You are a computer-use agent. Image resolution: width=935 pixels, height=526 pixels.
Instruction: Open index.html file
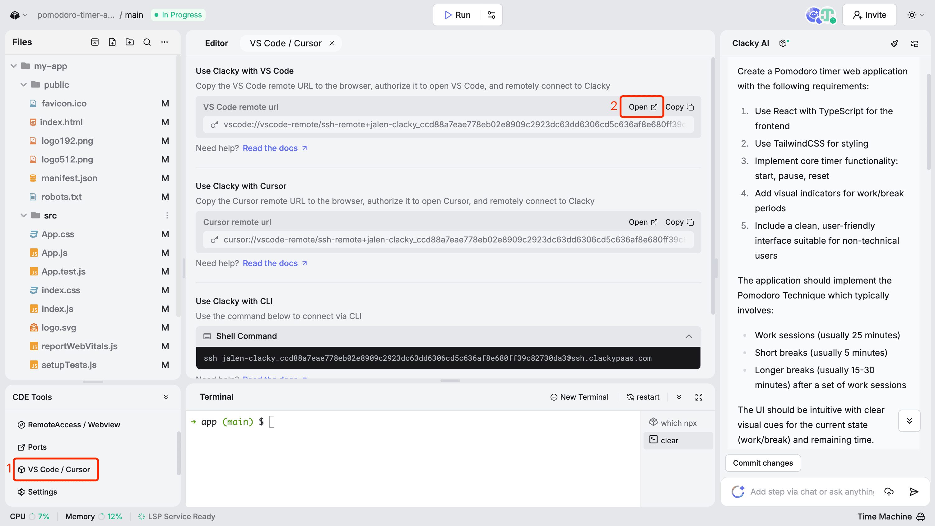[61, 122]
